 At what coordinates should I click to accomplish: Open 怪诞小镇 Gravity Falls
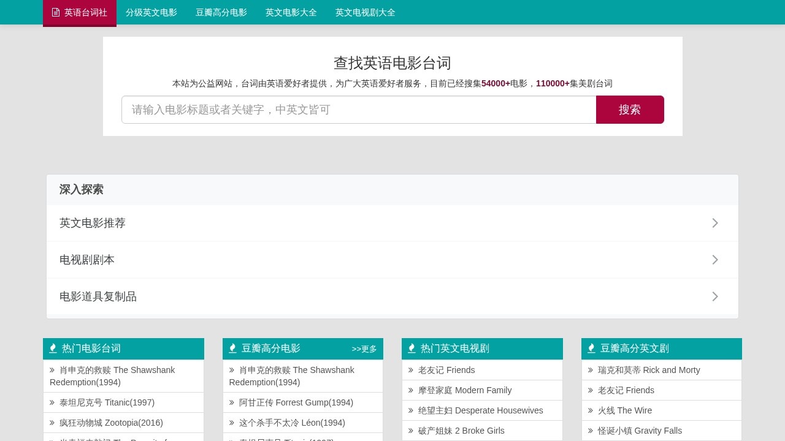[x=640, y=431]
